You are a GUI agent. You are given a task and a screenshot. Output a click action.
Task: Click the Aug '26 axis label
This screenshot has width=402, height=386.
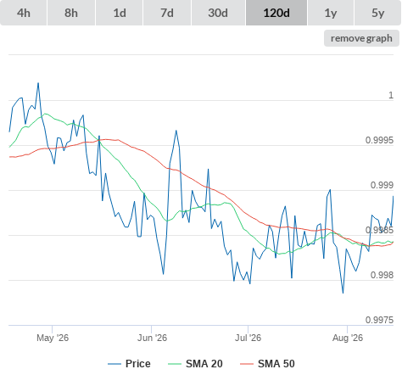click(x=348, y=338)
